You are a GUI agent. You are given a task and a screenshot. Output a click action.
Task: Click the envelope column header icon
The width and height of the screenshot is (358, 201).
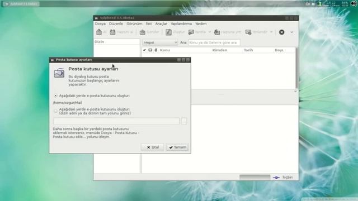150,50
